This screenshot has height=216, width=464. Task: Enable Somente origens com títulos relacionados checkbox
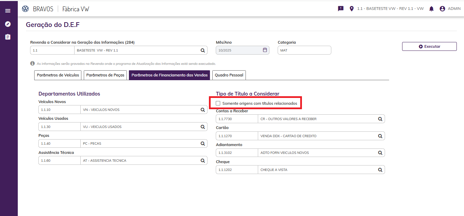[x=218, y=103]
